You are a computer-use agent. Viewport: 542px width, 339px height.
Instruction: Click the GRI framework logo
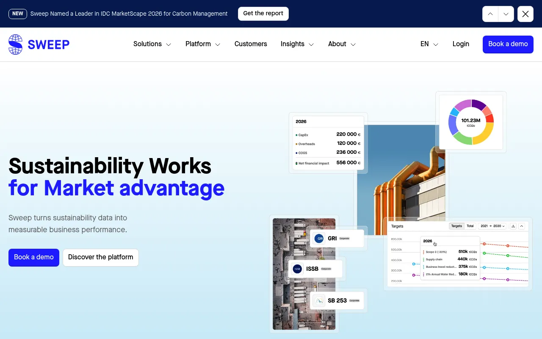[320, 239]
